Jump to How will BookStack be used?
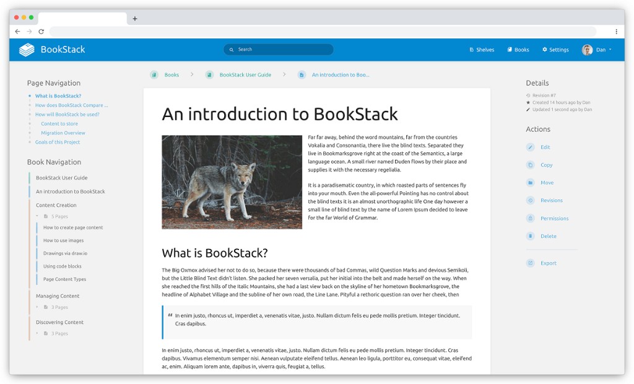 [67, 115]
